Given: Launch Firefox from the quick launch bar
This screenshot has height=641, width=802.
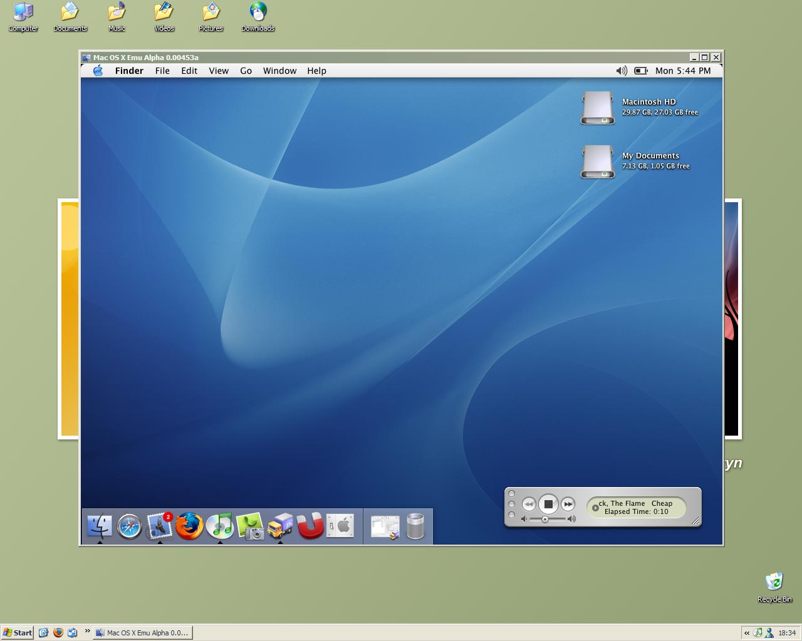Looking at the screenshot, I should click(x=58, y=633).
